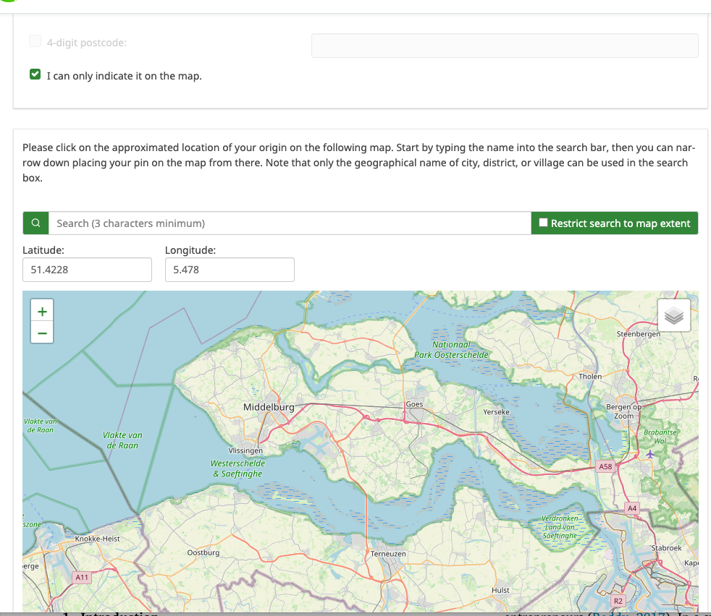The image size is (711, 616).
Task: Click the magnifier search icon button
Action: click(x=35, y=223)
